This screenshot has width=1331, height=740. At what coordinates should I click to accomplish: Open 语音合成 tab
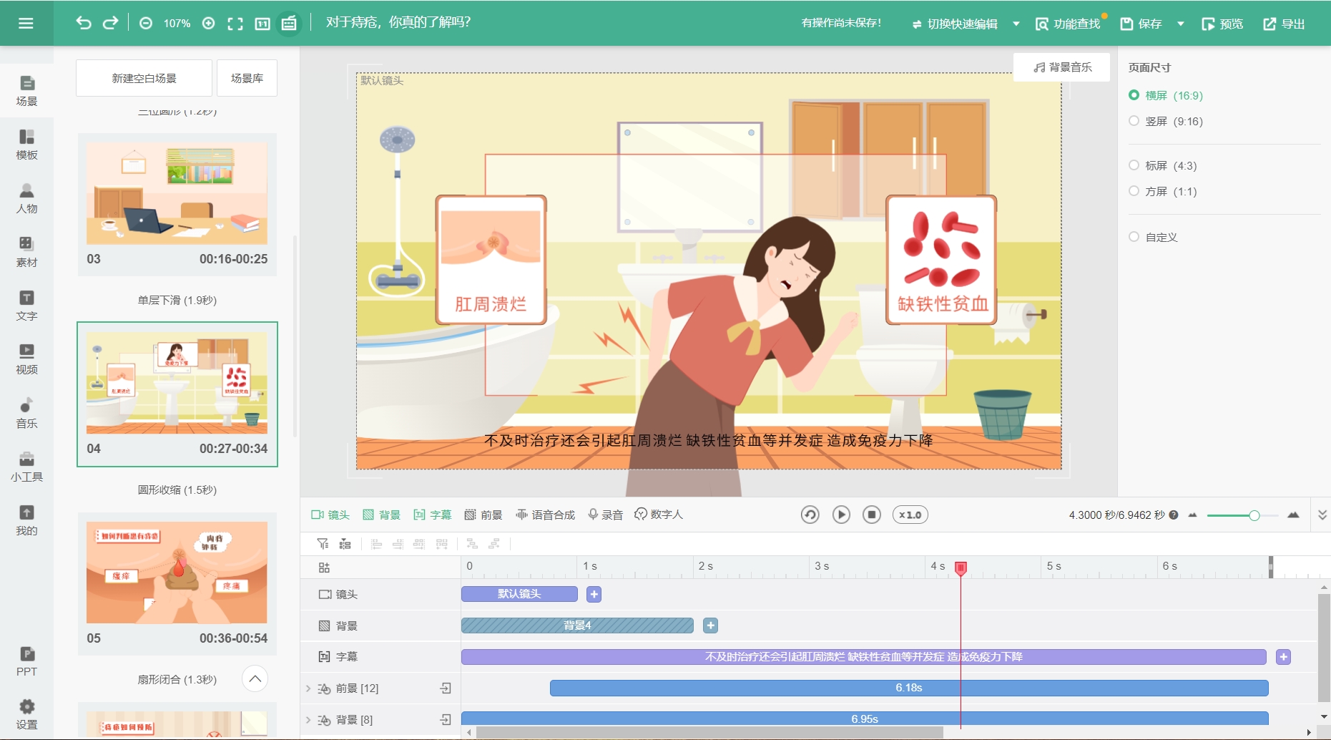coord(545,515)
